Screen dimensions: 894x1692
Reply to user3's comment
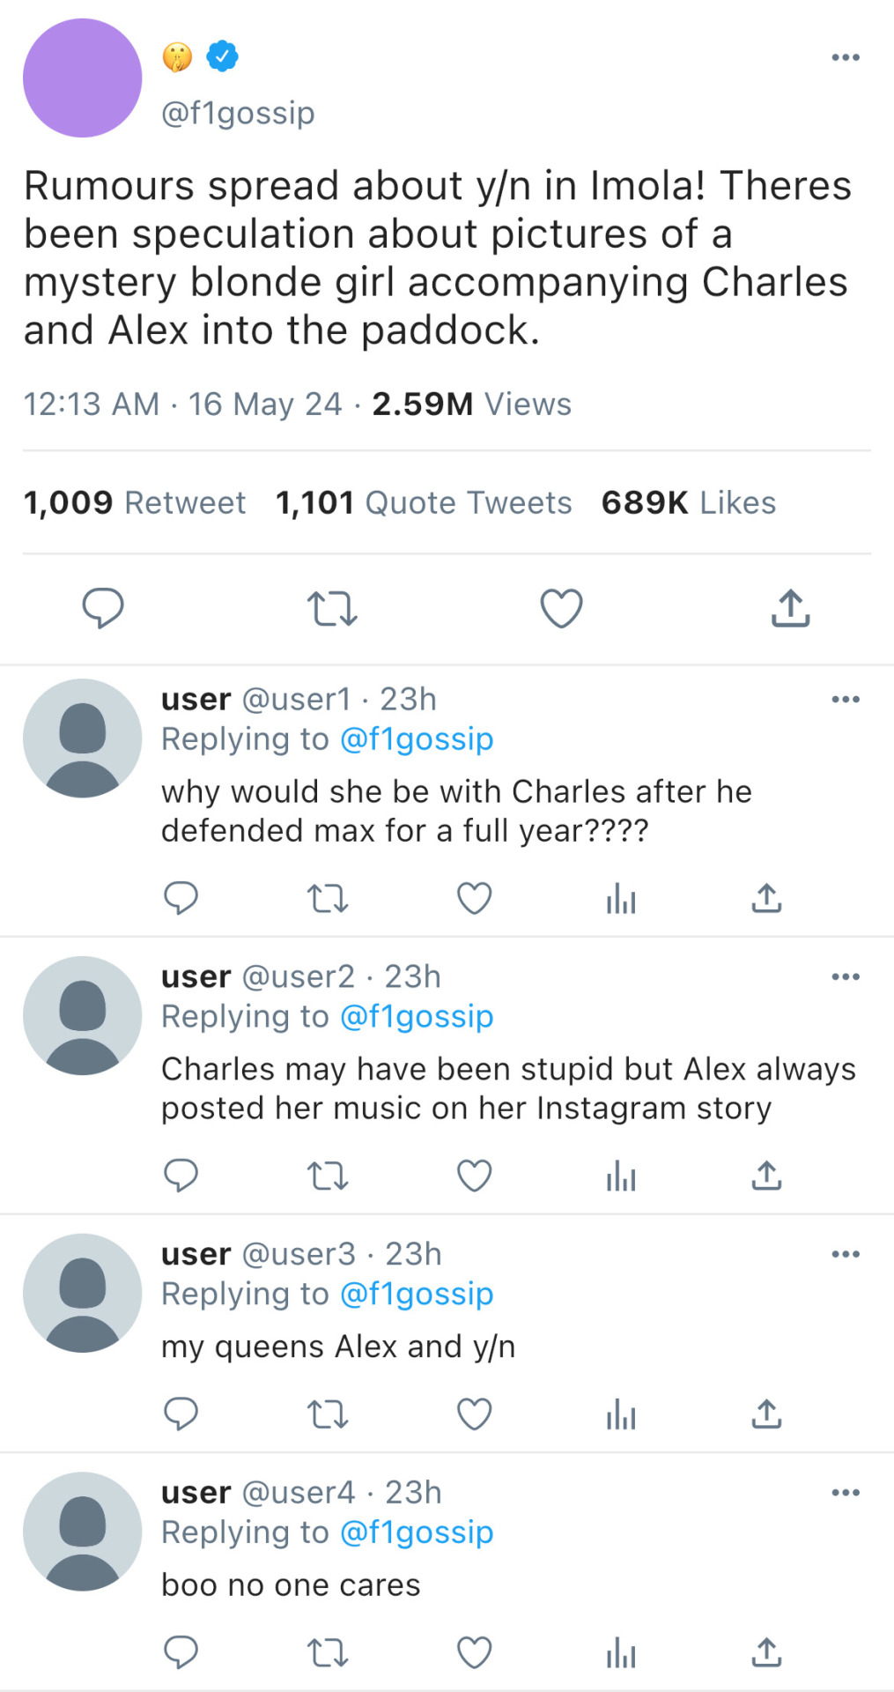pyautogui.click(x=181, y=1414)
